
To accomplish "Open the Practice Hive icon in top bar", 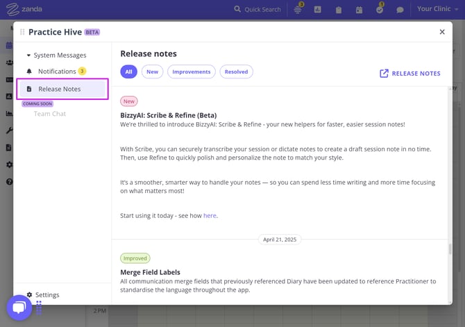I will (x=298, y=10).
